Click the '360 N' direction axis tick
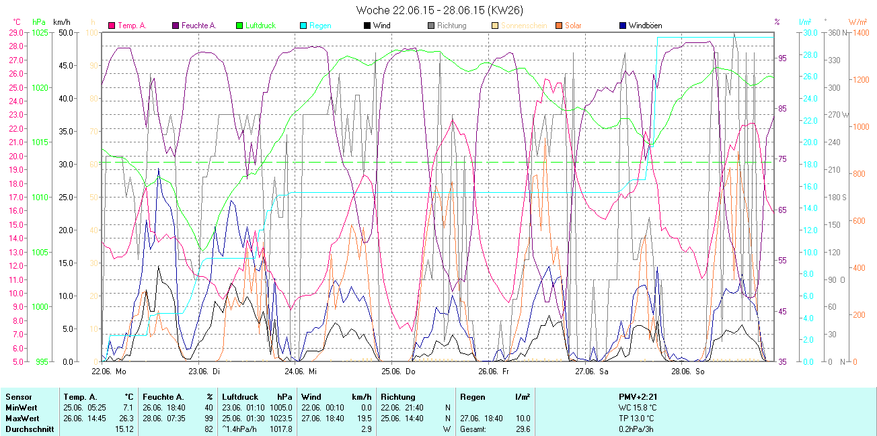The image size is (877, 436). point(837,32)
